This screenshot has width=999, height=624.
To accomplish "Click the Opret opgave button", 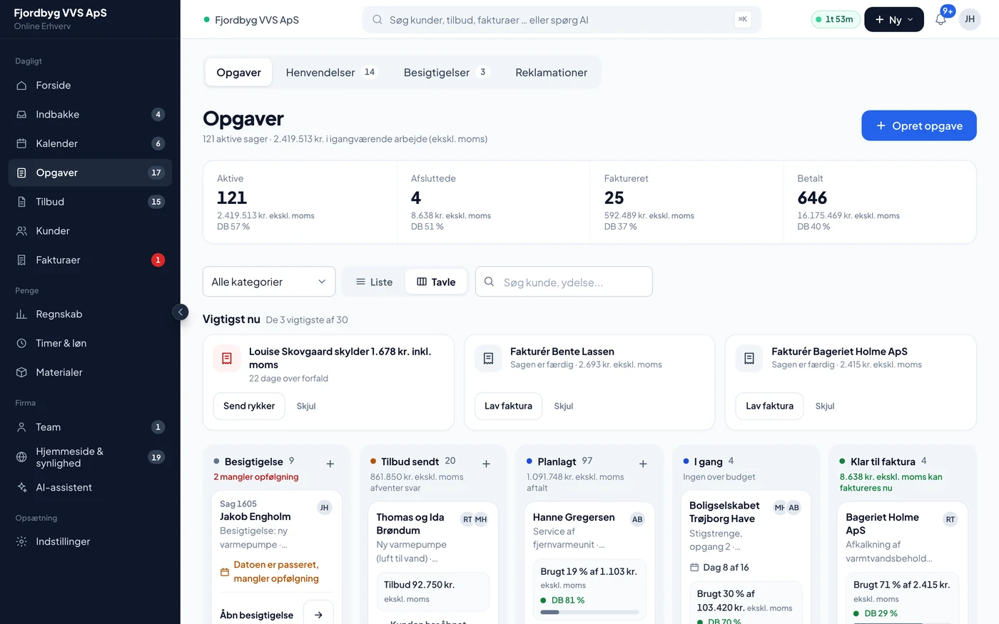I will point(919,126).
